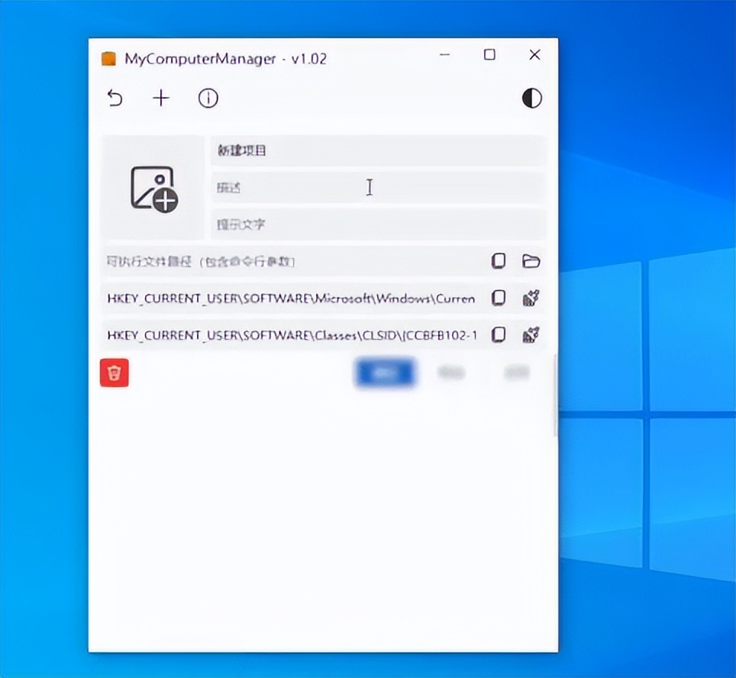Toggle the dark/light theme icon

tap(531, 98)
